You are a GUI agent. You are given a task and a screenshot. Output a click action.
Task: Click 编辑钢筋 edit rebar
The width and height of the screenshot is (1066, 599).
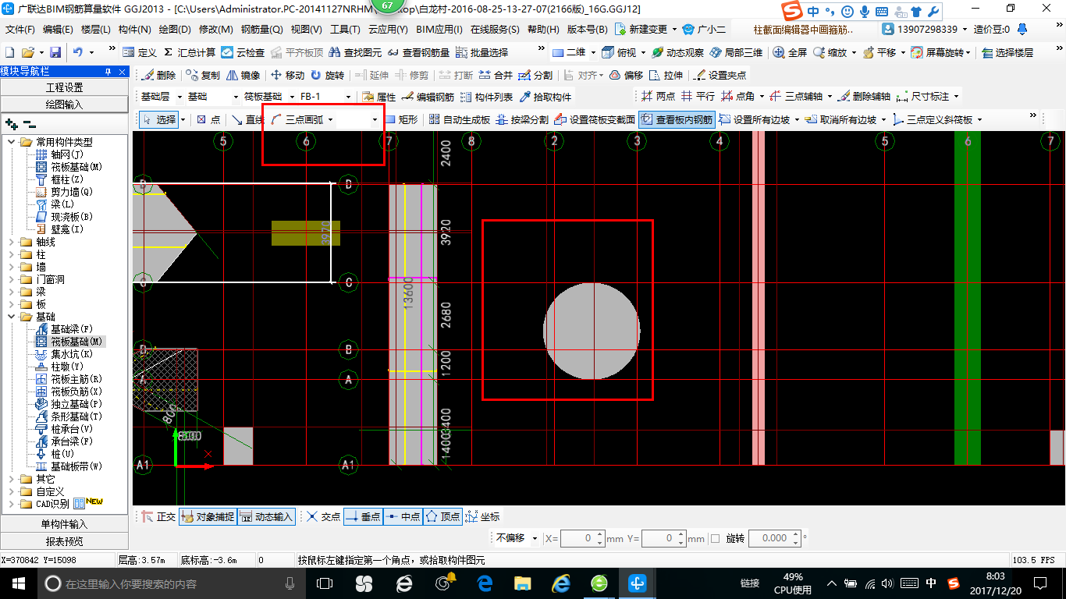coord(428,97)
